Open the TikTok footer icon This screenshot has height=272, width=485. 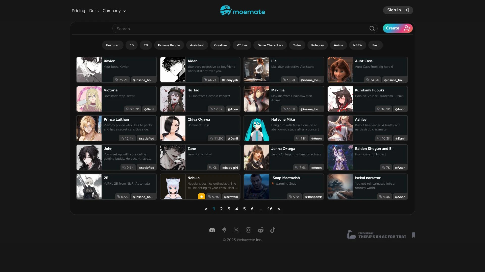pyautogui.click(x=273, y=230)
